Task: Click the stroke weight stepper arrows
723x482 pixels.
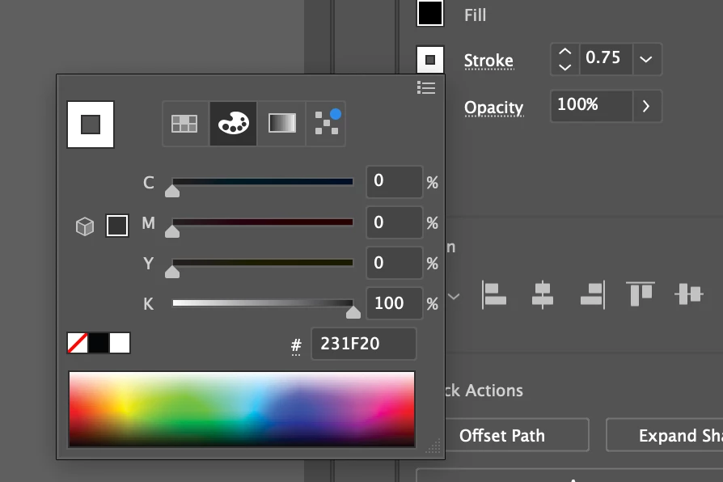Action: pyautogui.click(x=565, y=59)
